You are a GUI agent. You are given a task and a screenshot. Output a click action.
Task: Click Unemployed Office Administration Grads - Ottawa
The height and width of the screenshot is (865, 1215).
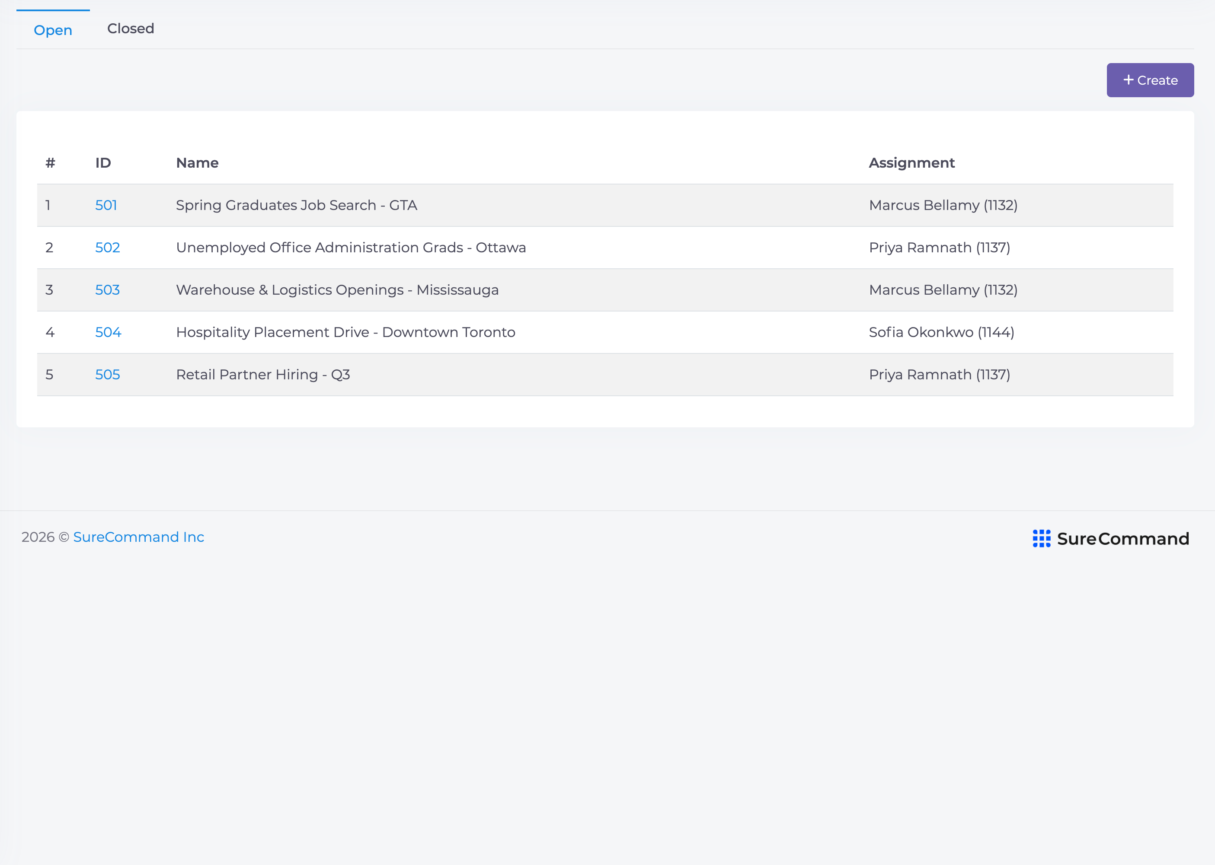coord(351,248)
